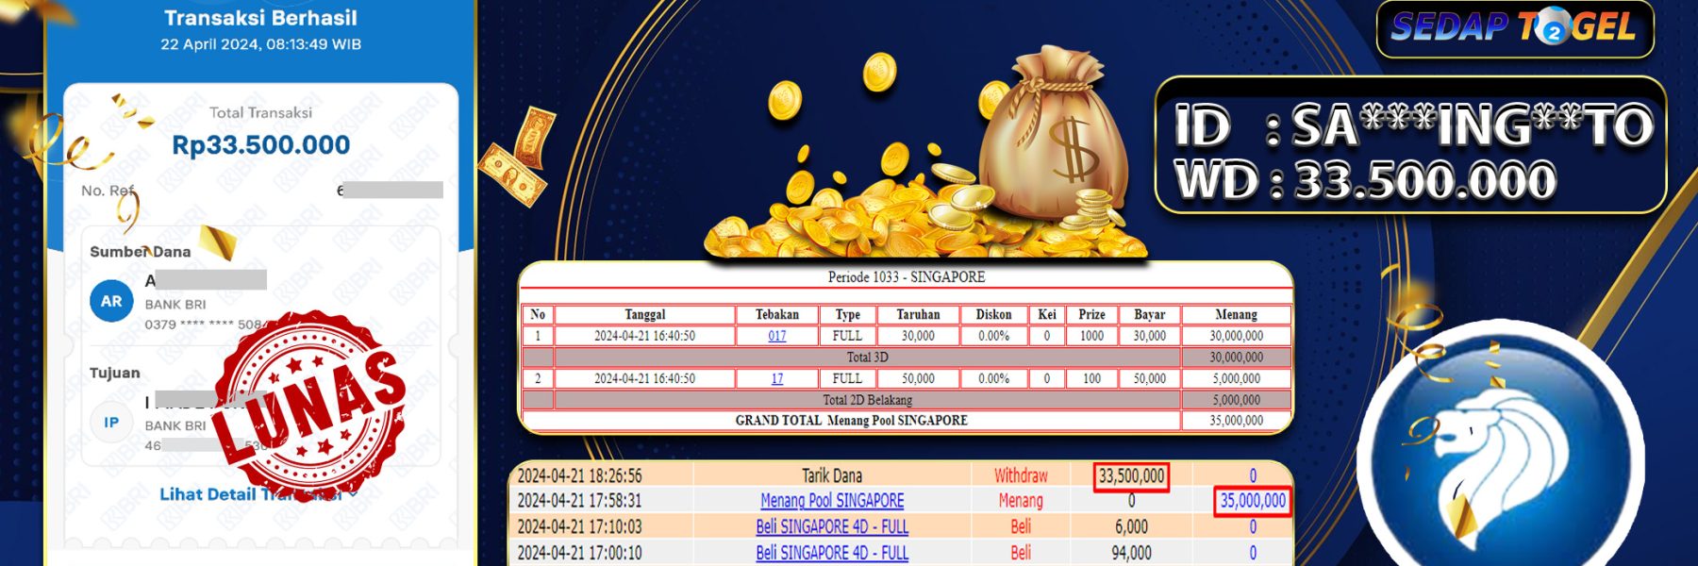Click the ID SA***ING**TO text

[1412, 126]
